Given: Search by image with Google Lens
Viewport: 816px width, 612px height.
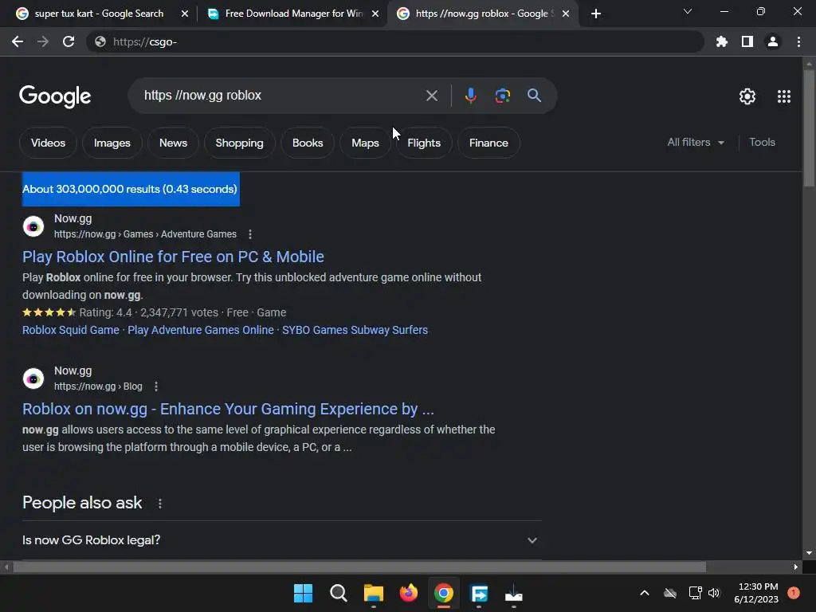Looking at the screenshot, I should point(502,96).
